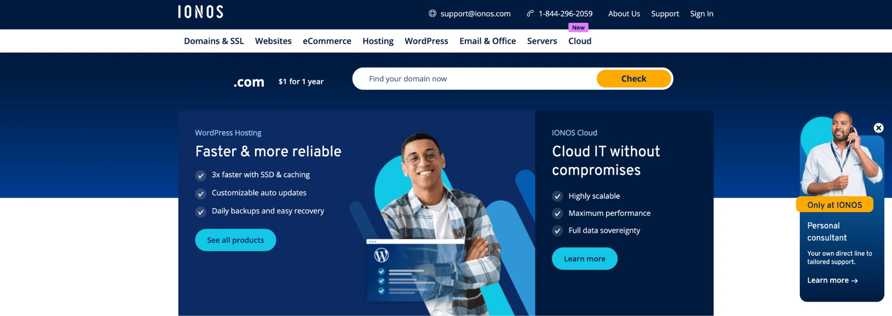This screenshot has height=316, width=892.
Task: Click the Personal consultant heading
Action: (827, 232)
